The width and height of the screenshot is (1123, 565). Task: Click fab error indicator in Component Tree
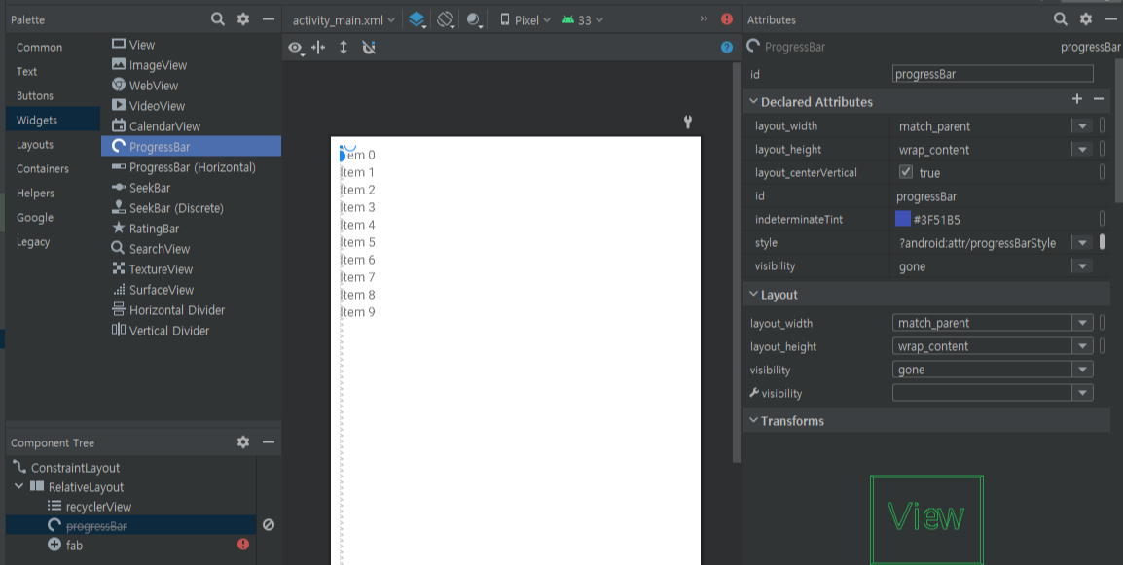click(x=242, y=545)
